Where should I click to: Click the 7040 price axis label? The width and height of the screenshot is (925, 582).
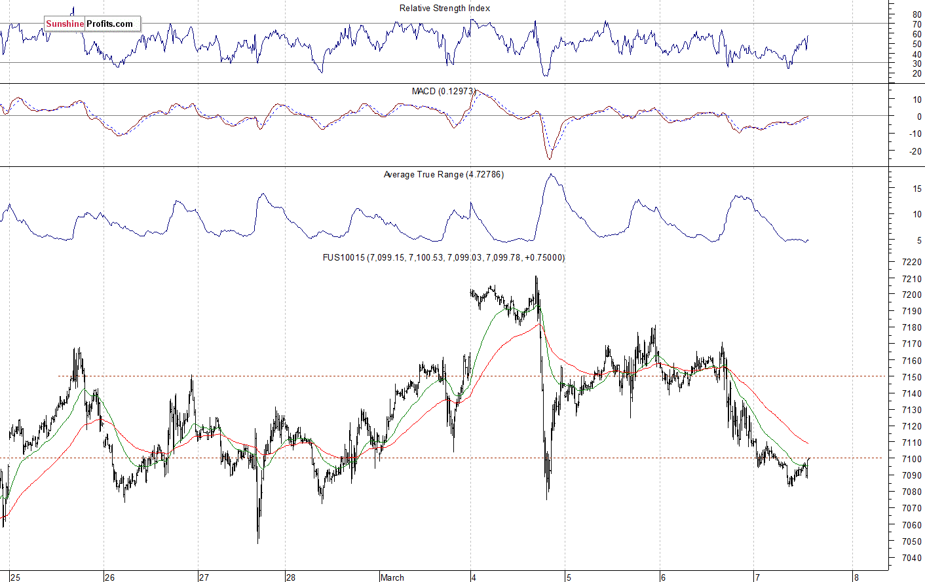pos(912,558)
